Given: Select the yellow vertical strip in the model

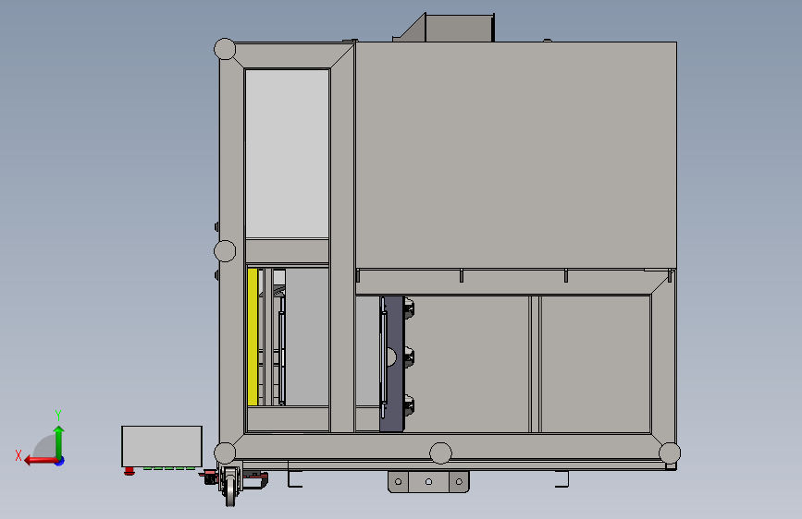Looking at the screenshot, I should click(253, 337).
